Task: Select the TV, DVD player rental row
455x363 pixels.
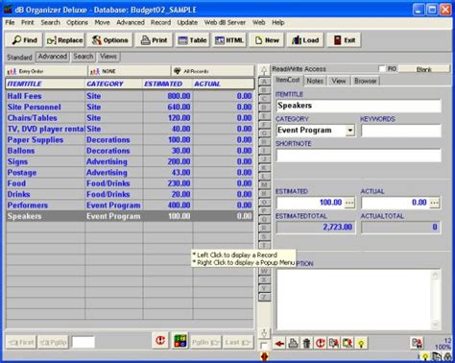Action: click(x=130, y=129)
